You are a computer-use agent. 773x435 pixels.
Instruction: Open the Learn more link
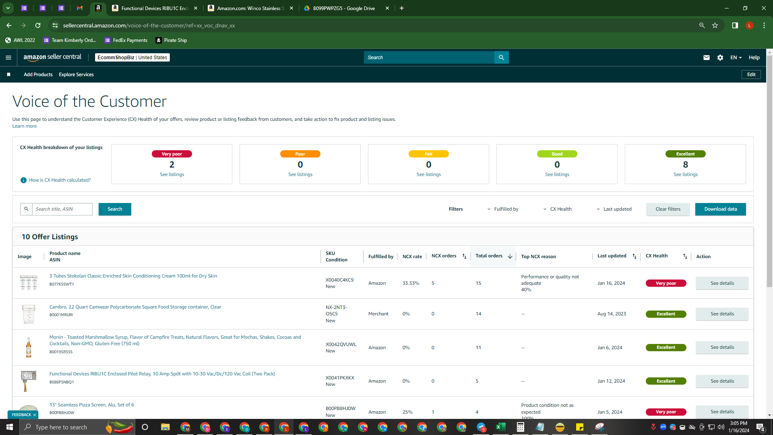coord(25,126)
